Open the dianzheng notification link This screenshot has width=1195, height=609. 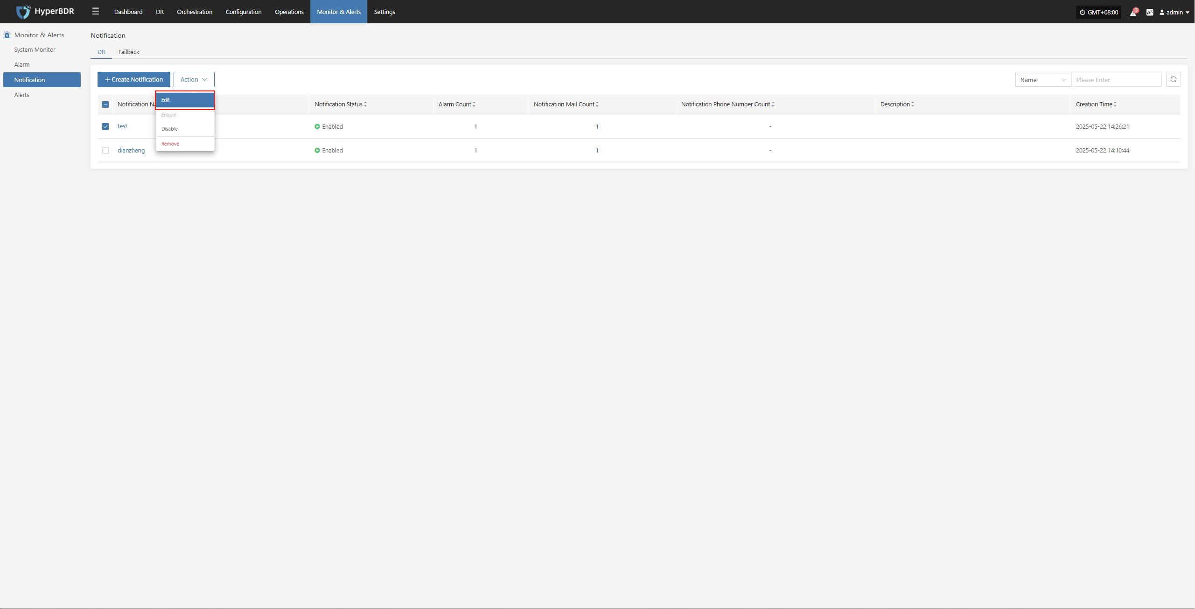(x=131, y=151)
